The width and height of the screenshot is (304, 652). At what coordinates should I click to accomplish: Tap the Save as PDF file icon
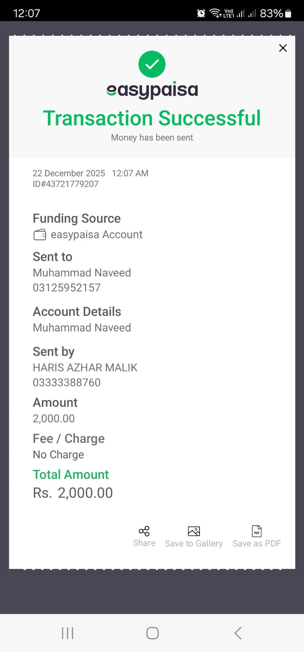point(257,531)
